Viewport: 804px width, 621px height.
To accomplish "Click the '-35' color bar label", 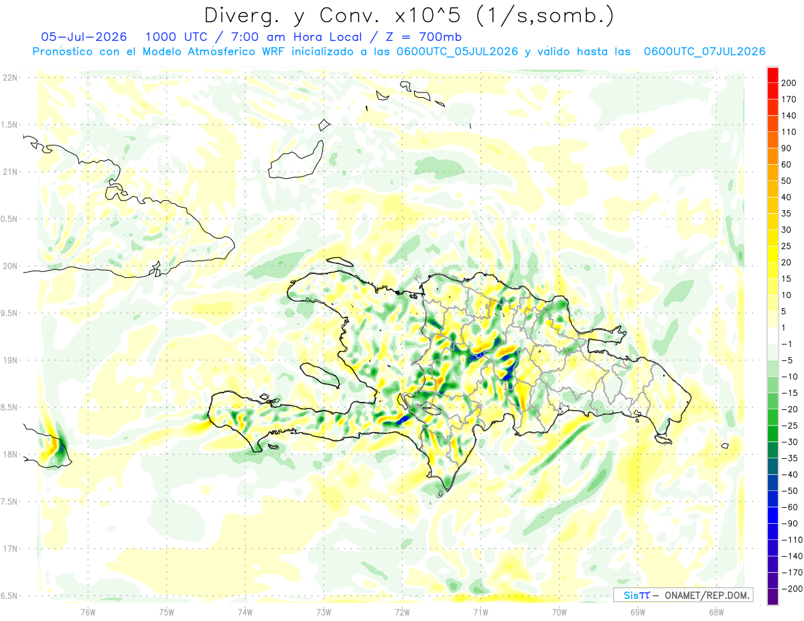I will 791,458.
